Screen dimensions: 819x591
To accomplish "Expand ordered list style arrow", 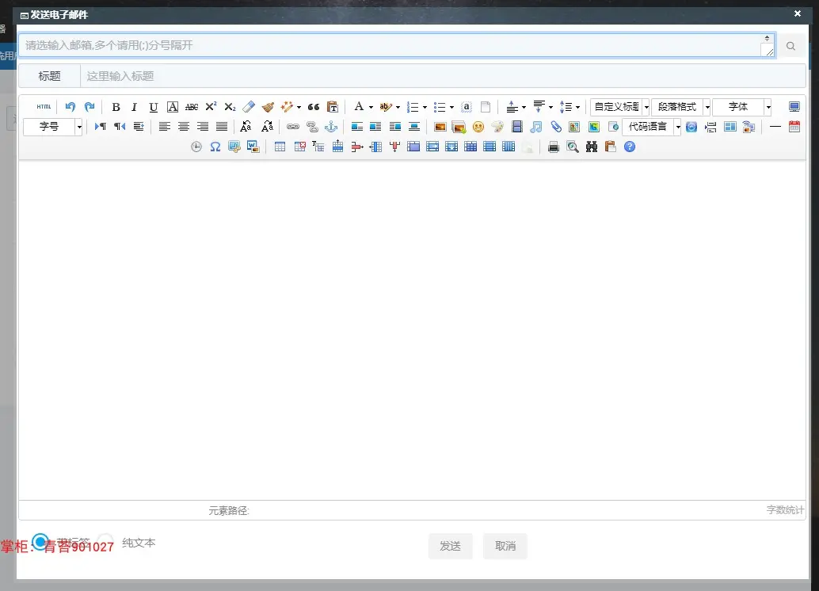I will point(425,107).
